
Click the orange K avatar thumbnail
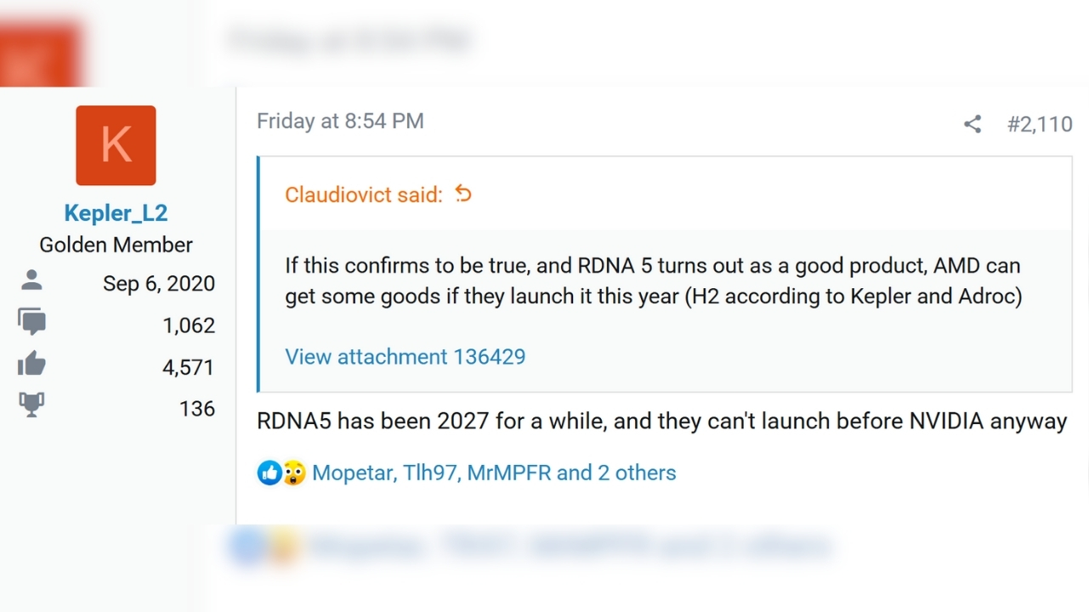tap(116, 145)
